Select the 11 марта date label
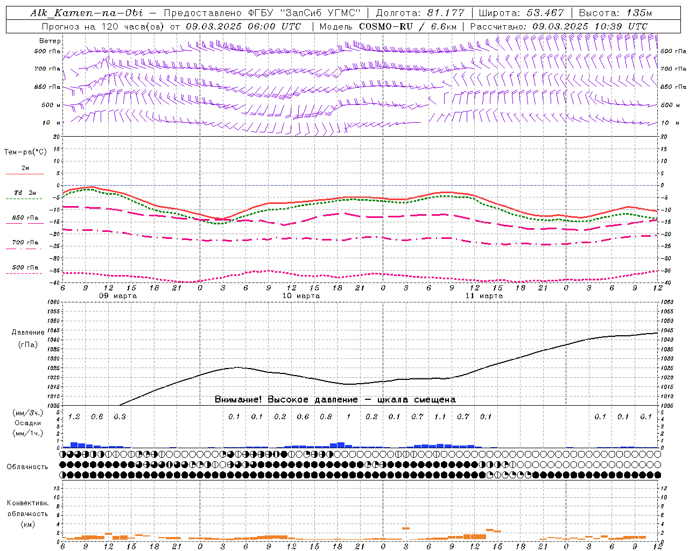 484,296
